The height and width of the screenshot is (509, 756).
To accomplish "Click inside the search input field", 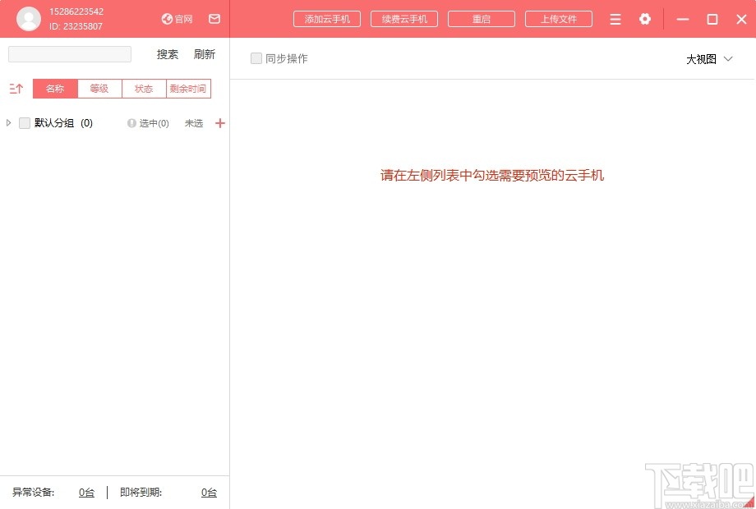I will (69, 53).
